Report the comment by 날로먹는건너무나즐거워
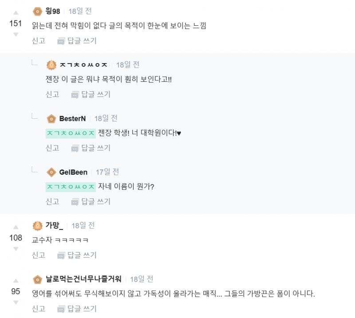The width and height of the screenshot is (355, 318). click(x=39, y=308)
